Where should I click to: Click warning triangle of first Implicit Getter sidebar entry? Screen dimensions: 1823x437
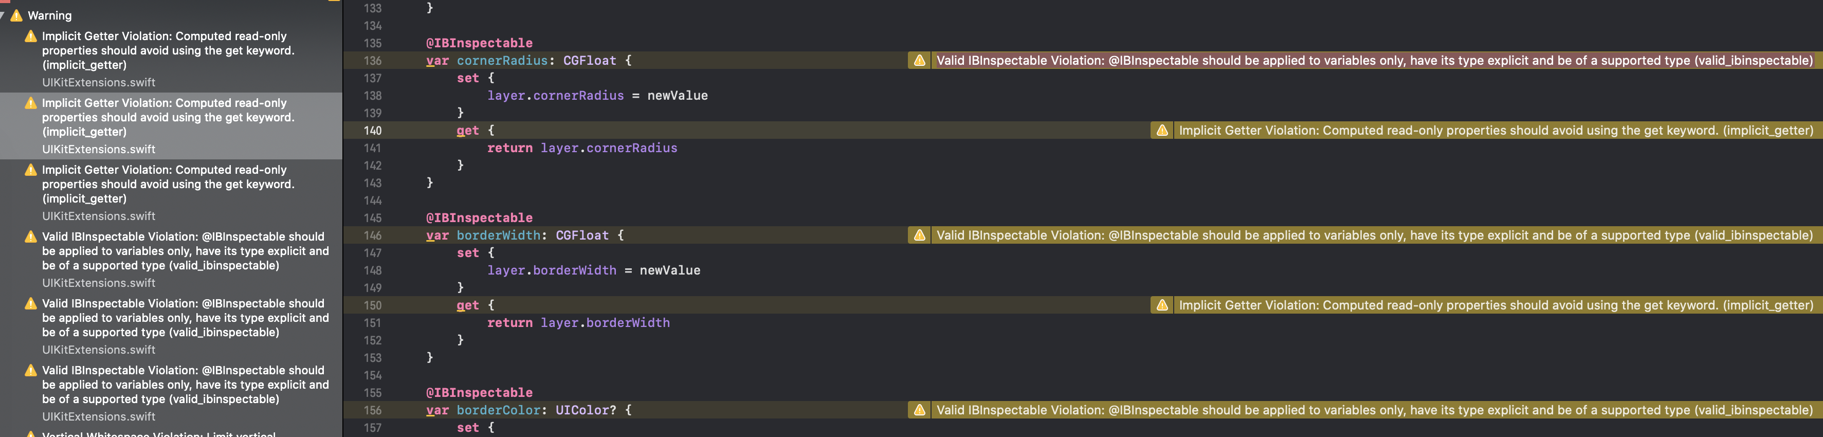(x=30, y=35)
